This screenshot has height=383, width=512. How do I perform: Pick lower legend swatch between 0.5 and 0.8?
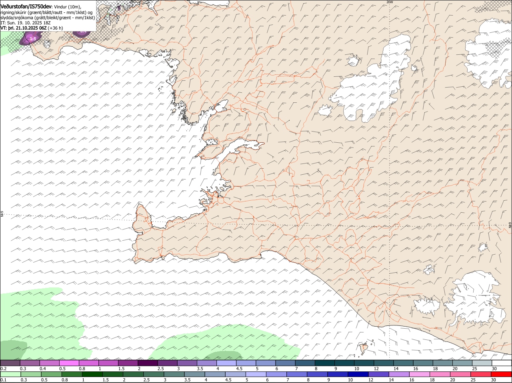pyautogui.click(x=51, y=374)
